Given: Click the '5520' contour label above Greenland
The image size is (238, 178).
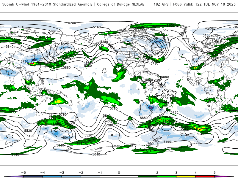Looking at the screenshot, I should click(167, 30).
